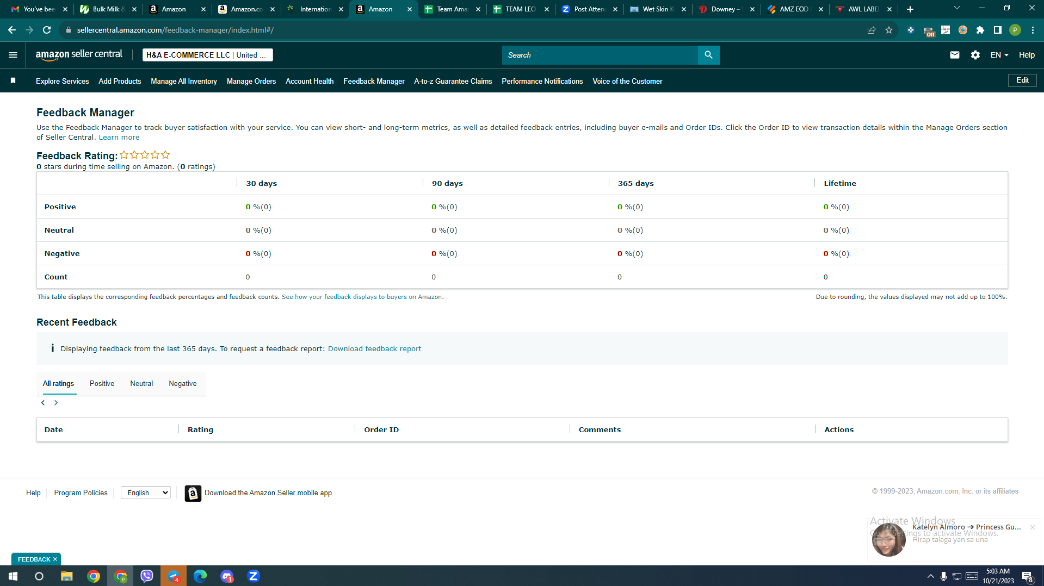Switch to the Neutral feedback tab
Viewport: 1044px width, 586px height.
pos(141,384)
